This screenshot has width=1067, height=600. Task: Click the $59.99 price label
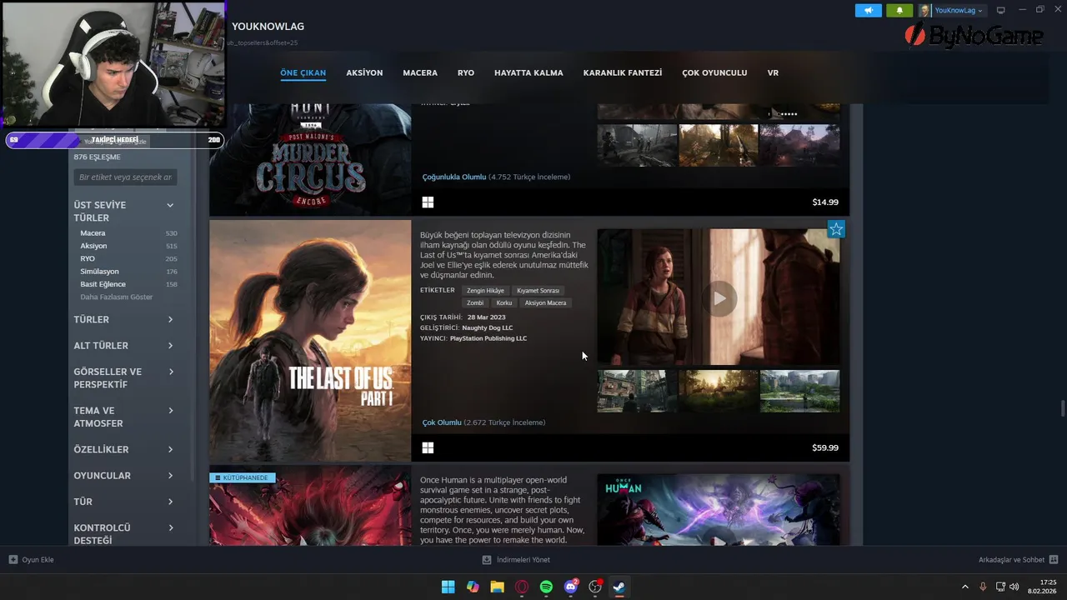pos(825,447)
